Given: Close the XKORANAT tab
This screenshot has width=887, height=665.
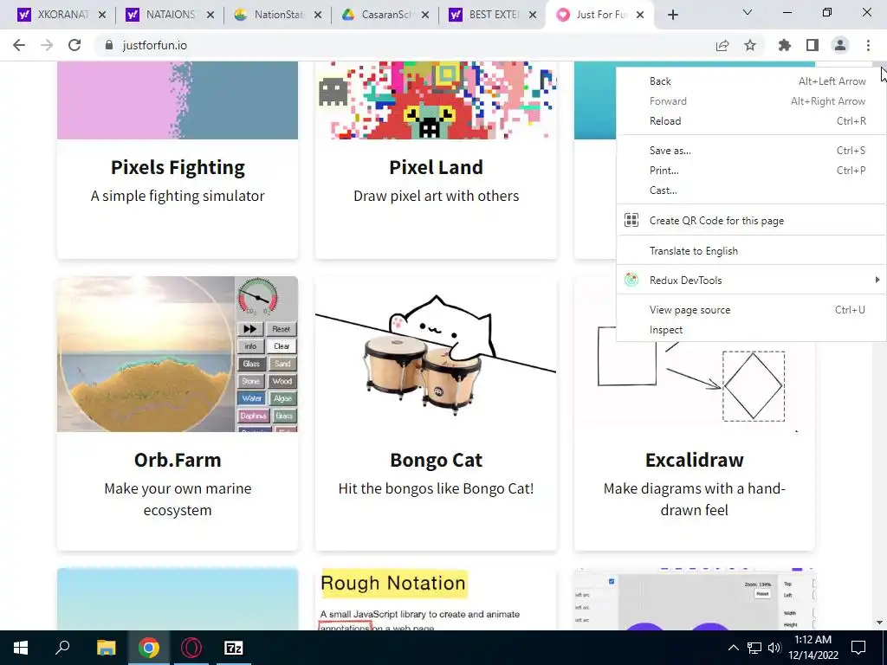Looking at the screenshot, I should coord(102,15).
